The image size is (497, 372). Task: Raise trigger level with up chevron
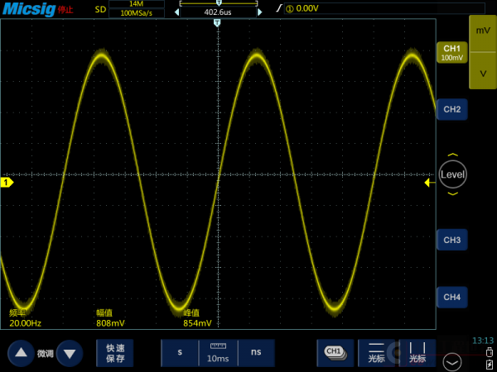(x=452, y=155)
